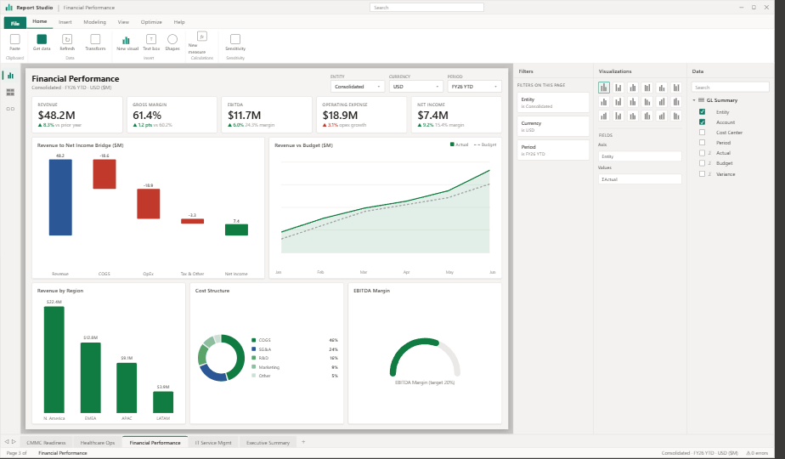Click the Report Studio logo icon
The width and height of the screenshot is (785, 459).
coord(8,8)
